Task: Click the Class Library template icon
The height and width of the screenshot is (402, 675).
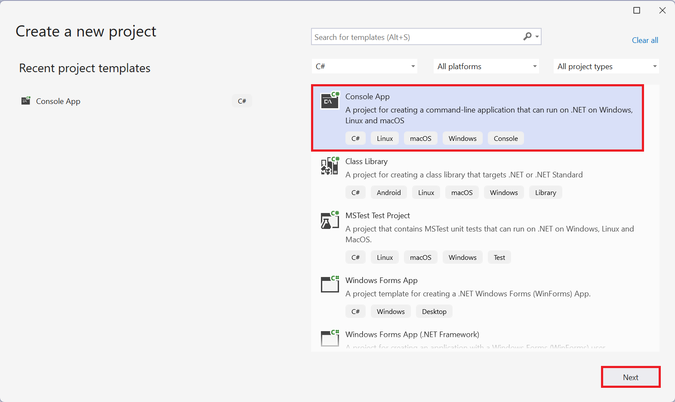Action: click(x=330, y=166)
